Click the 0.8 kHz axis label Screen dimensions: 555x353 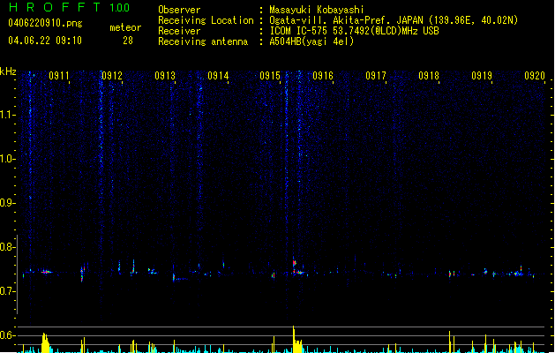pos(7,247)
